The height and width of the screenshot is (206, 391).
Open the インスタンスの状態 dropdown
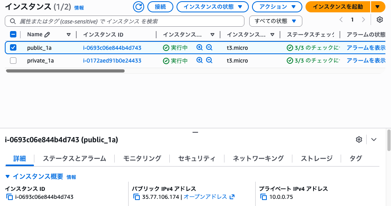(212, 7)
